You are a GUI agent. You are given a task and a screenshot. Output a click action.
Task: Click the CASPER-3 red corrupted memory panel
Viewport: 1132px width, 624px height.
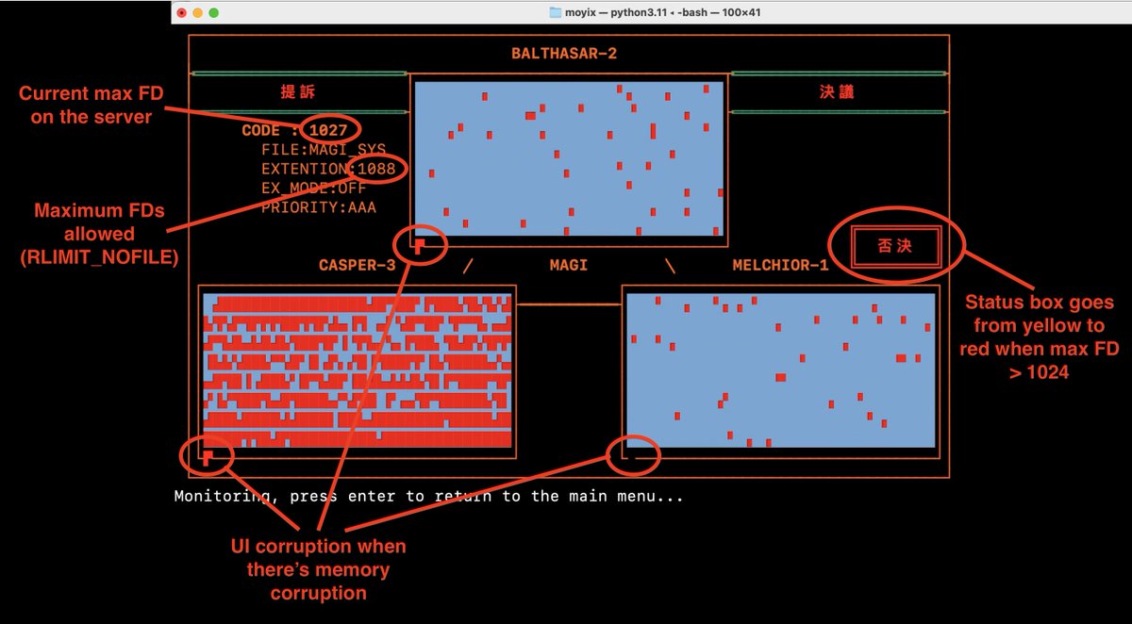pos(358,370)
